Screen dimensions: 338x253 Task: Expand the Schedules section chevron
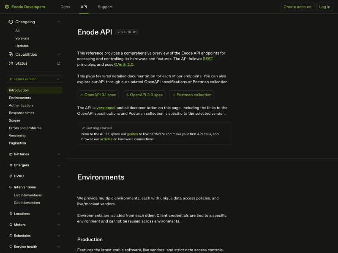click(58, 236)
